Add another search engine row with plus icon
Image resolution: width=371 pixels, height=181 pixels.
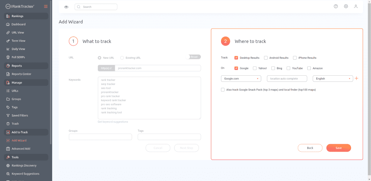point(357,79)
